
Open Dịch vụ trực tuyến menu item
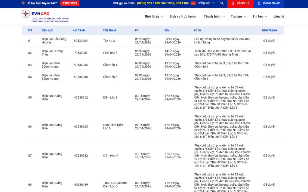click(183, 17)
